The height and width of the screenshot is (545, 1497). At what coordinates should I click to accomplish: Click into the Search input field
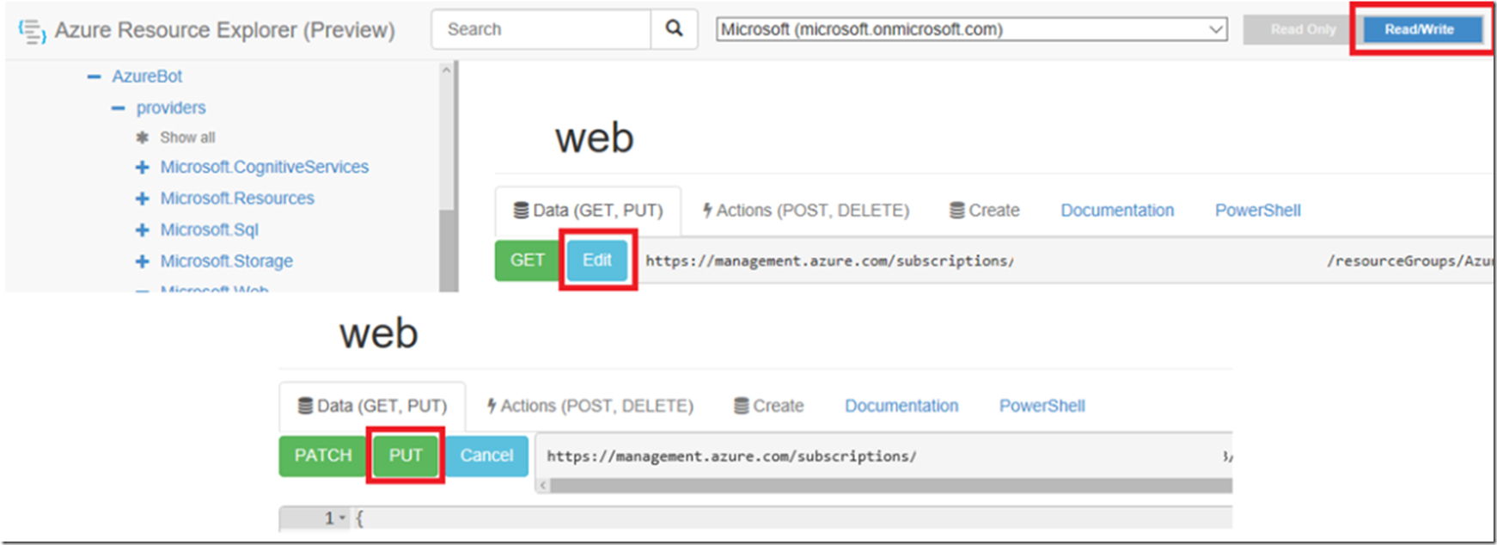541,29
